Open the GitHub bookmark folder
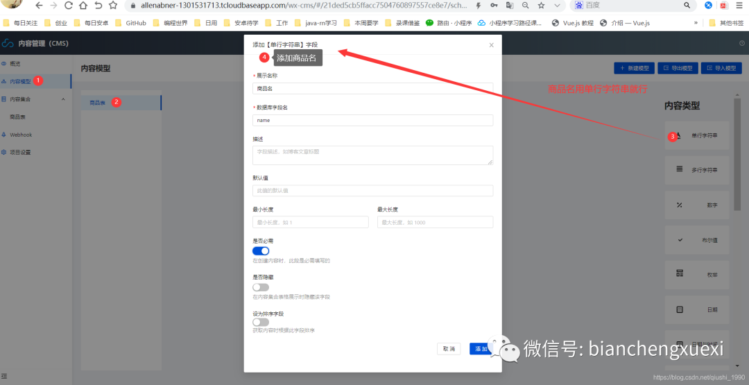 [131, 22]
